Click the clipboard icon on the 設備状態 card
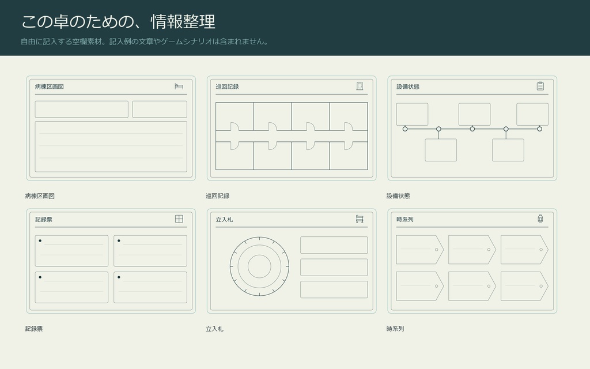This screenshot has width=590, height=369. (540, 86)
